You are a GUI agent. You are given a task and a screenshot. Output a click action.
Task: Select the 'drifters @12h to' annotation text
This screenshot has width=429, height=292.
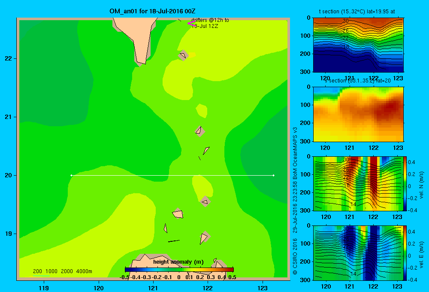[210, 20]
